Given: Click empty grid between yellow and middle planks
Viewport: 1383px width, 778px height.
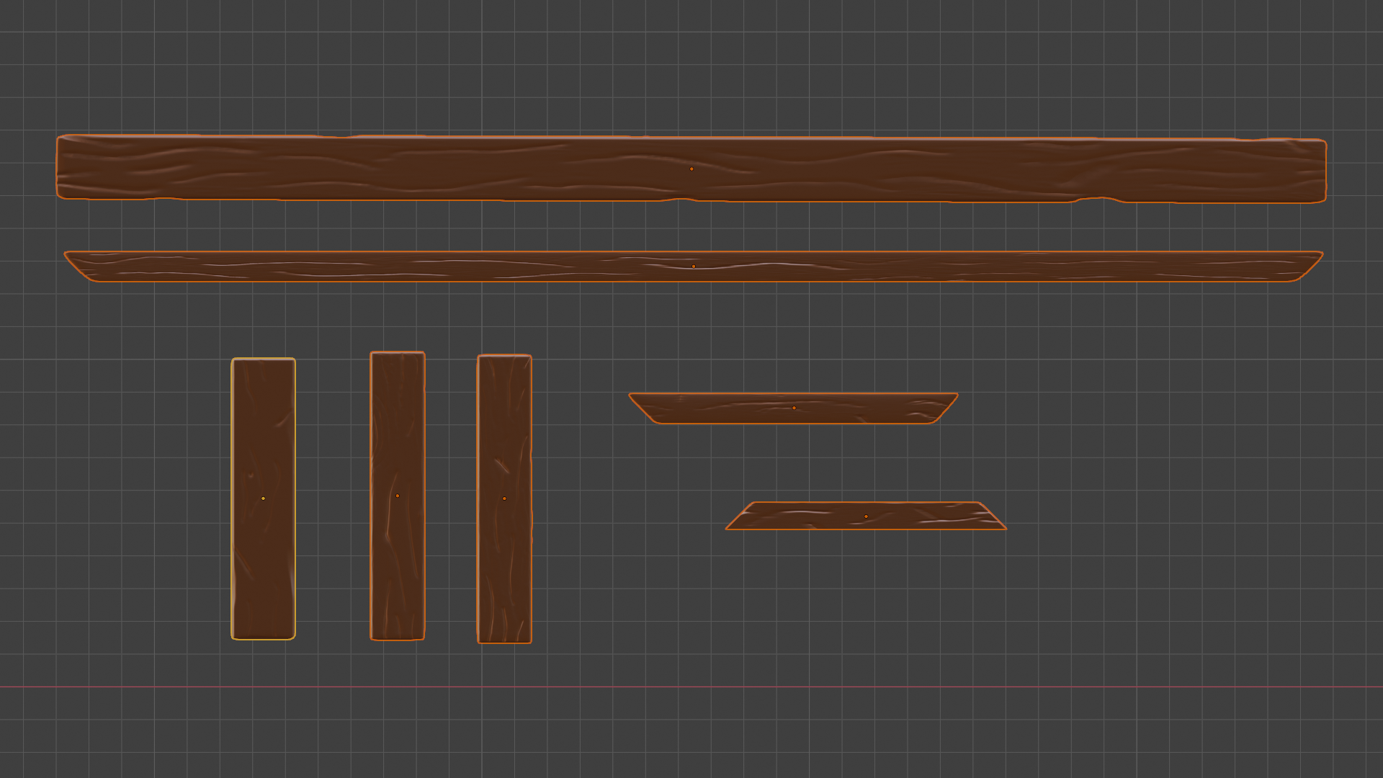Looking at the screenshot, I should (x=333, y=497).
